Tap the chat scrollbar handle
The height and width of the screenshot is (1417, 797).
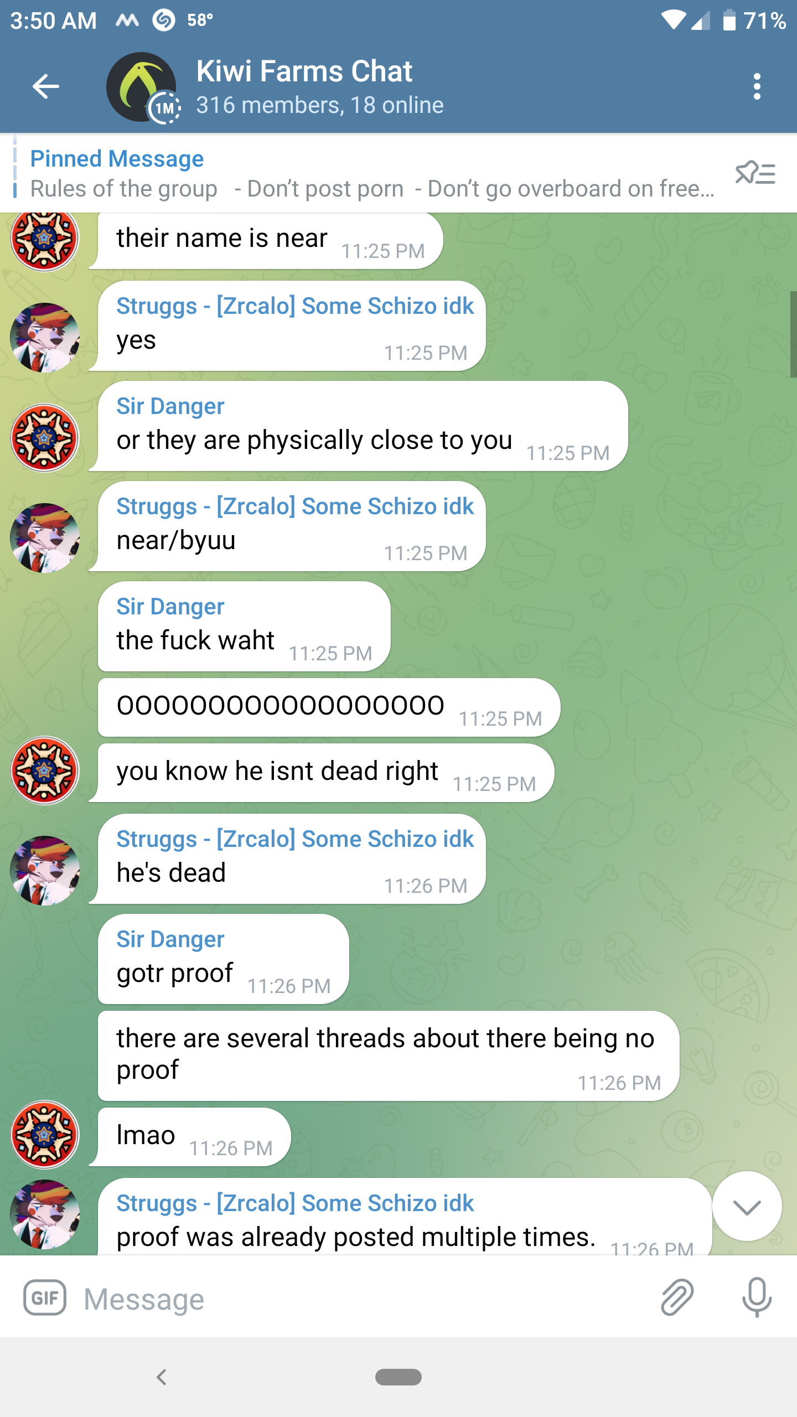tap(793, 334)
